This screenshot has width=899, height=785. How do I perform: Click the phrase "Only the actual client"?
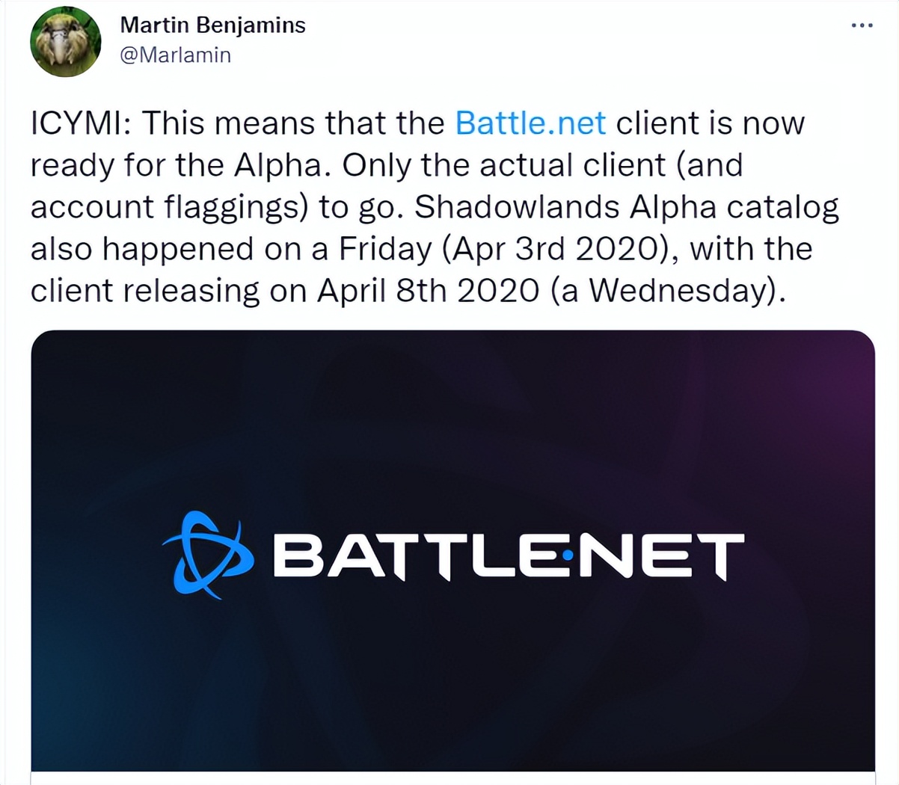503,164
